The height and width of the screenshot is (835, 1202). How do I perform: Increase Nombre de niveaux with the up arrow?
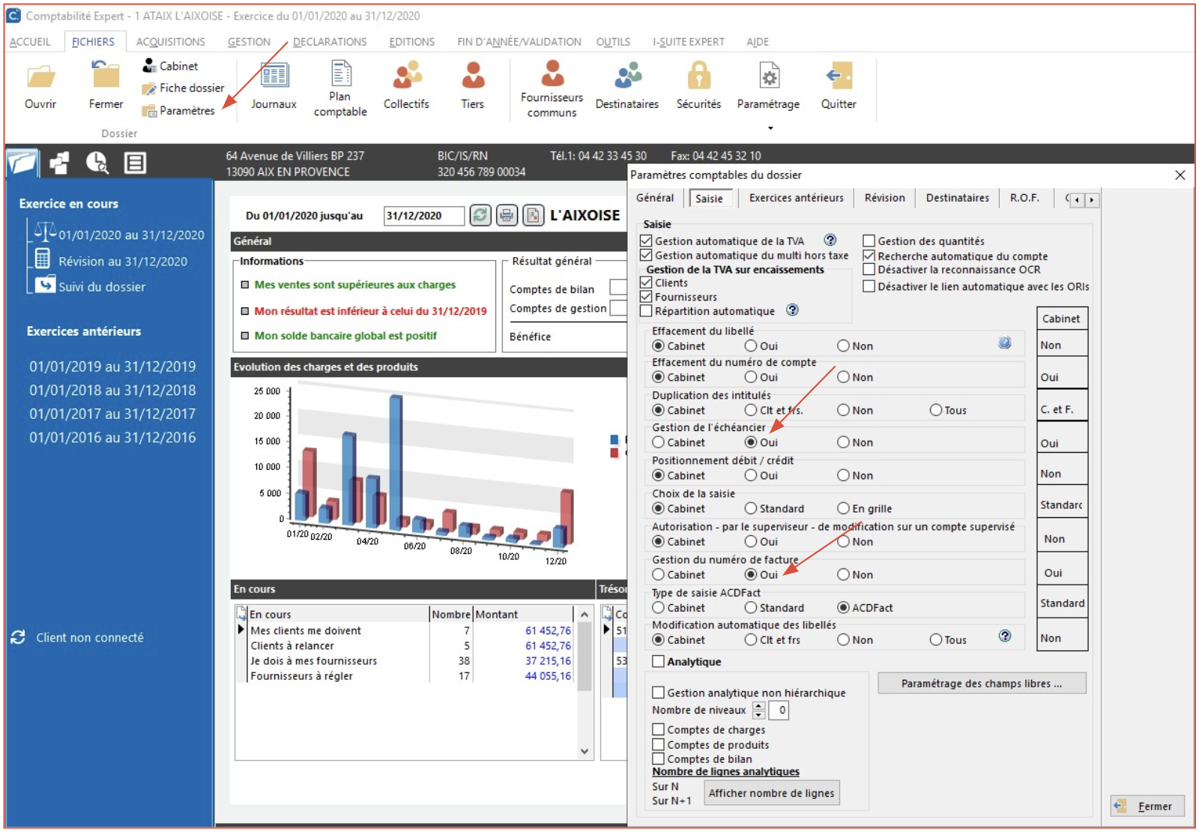759,705
